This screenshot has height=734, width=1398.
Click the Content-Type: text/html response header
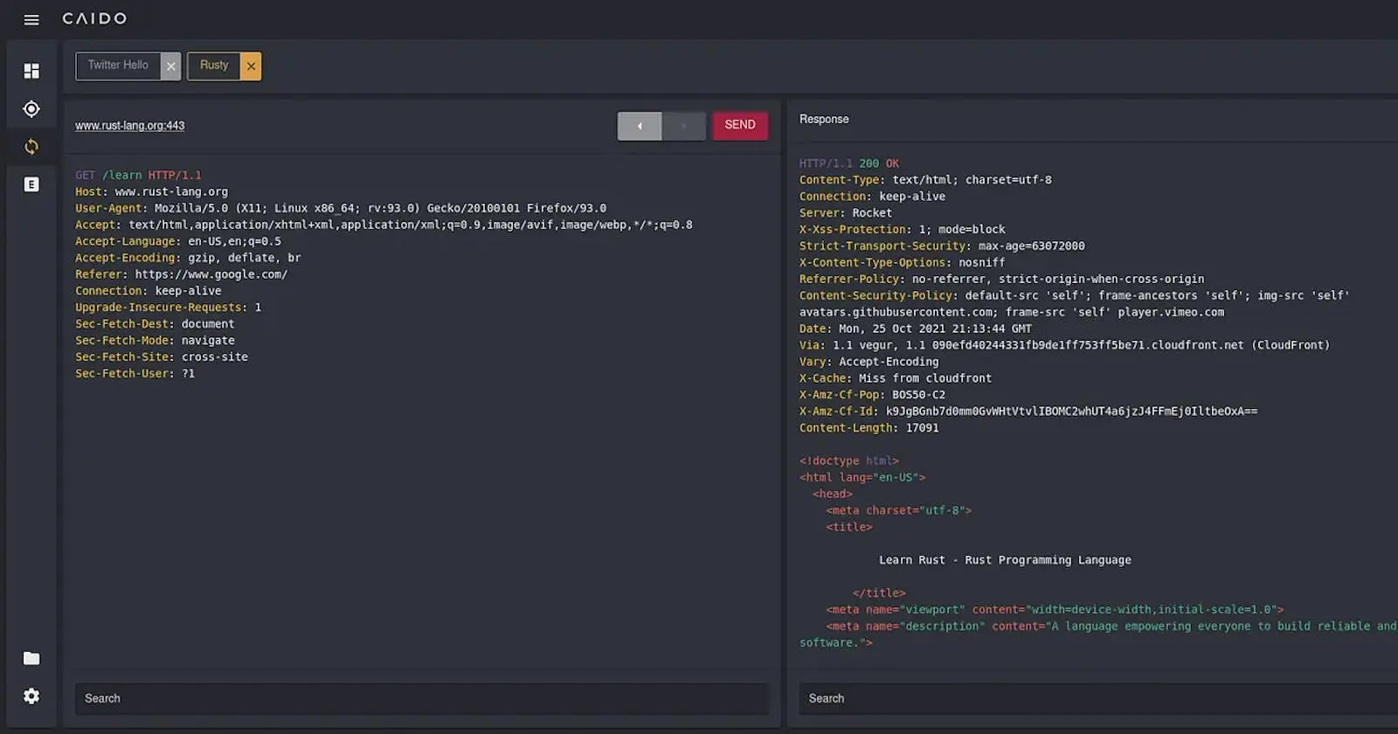coord(925,181)
